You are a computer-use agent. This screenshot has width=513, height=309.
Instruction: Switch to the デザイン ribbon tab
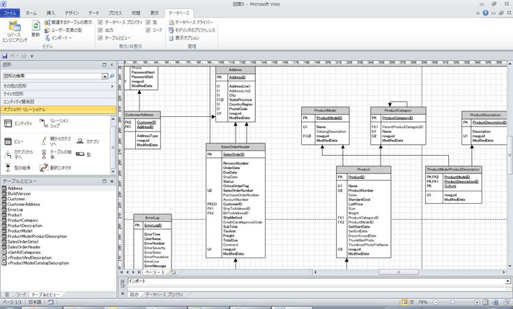71,13
